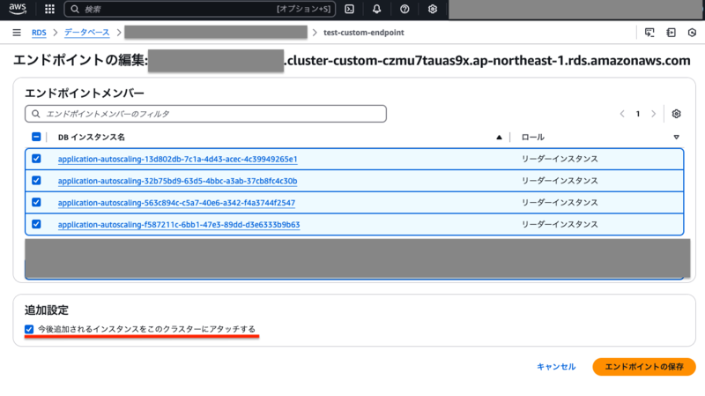This screenshot has width=705, height=396.
Task: Uncheck instance ending 37cb8fc4c30b
Action: pos(36,181)
